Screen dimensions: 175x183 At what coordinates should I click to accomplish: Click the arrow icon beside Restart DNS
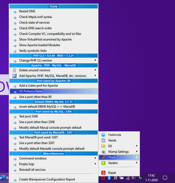coord(15,12)
